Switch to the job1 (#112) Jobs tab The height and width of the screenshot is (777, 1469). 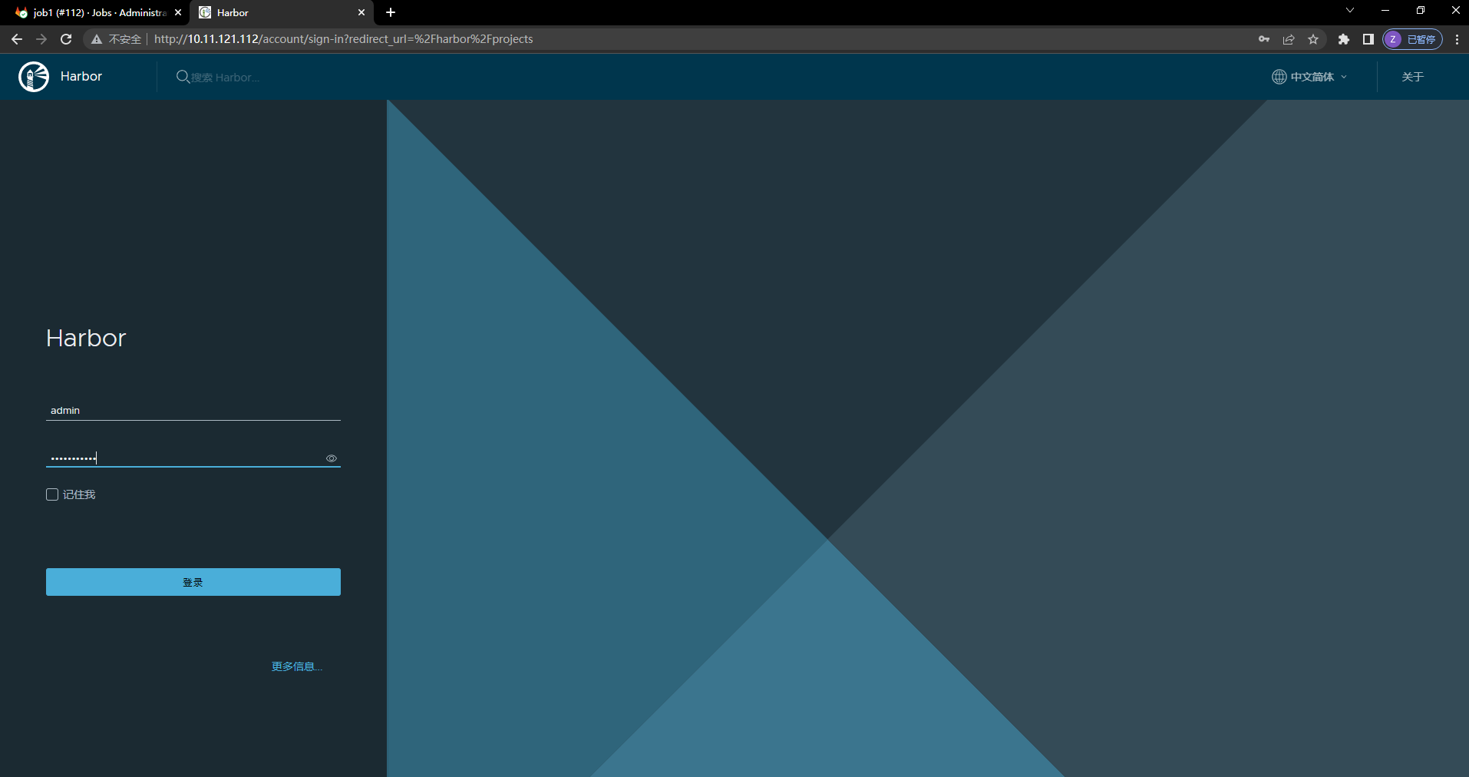(98, 12)
